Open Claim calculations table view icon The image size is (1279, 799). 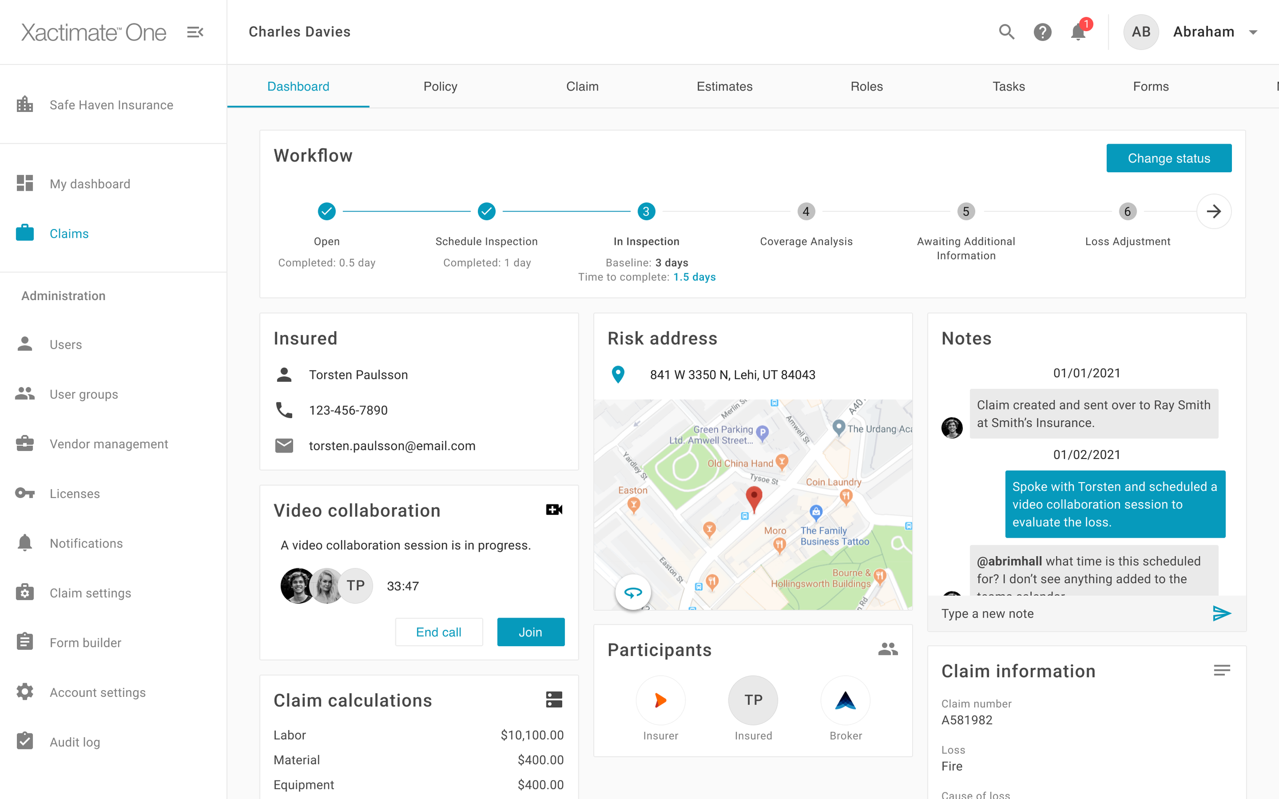[554, 700]
